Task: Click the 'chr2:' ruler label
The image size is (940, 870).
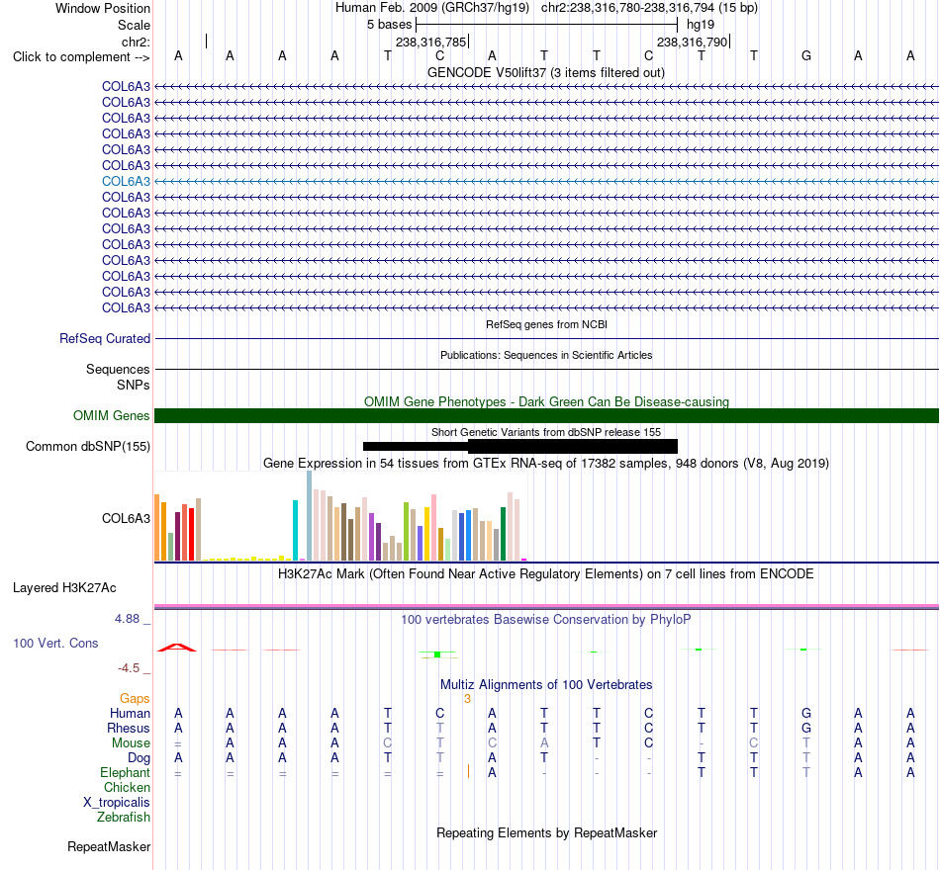Action: (x=136, y=42)
